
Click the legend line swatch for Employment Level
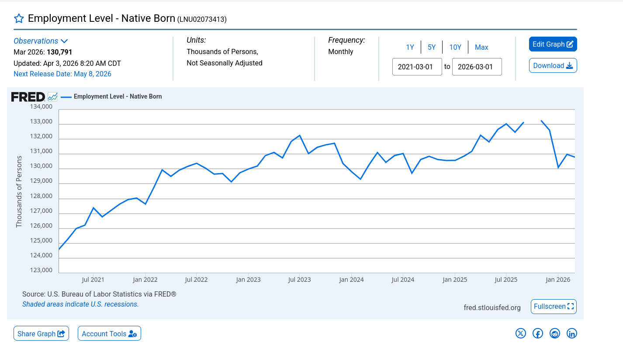click(66, 97)
